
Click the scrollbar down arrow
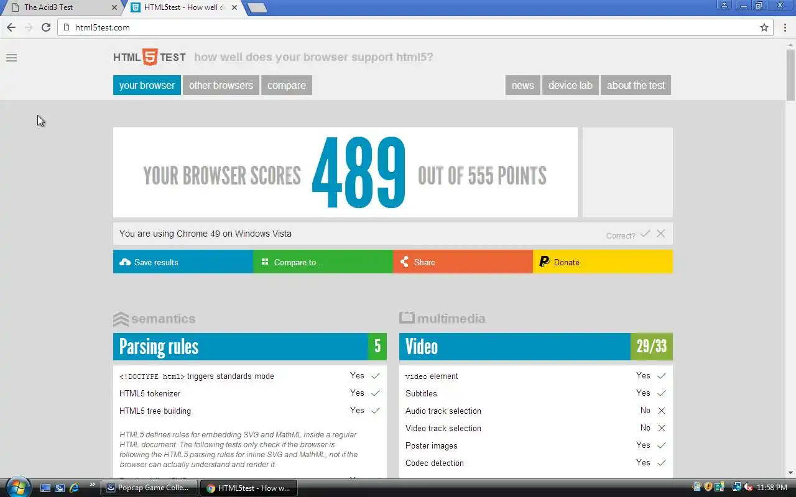click(790, 473)
